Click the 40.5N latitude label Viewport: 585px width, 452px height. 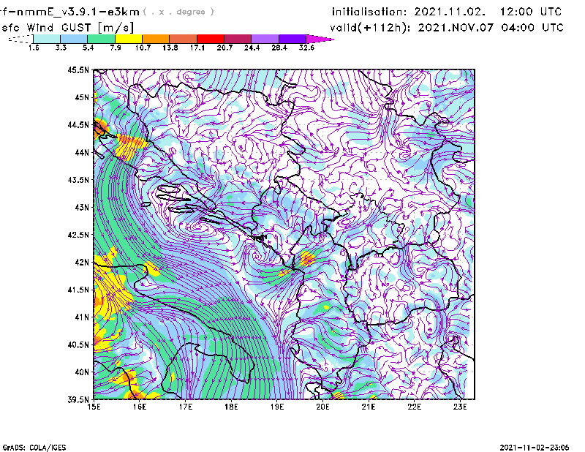tap(78, 344)
